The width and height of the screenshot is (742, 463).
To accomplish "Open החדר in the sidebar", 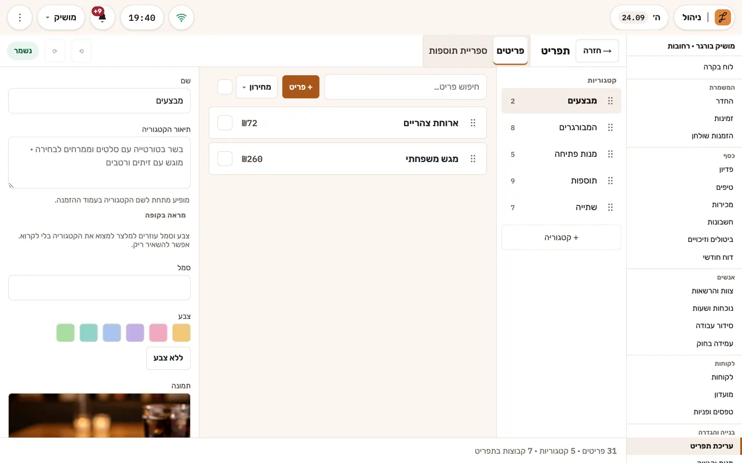I will (684, 101).
